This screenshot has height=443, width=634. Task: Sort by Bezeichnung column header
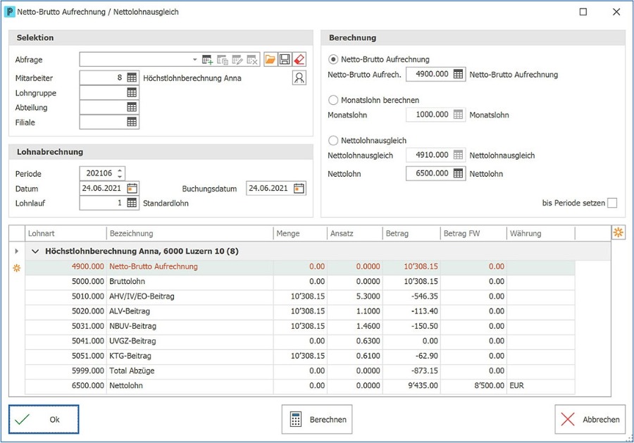click(x=189, y=233)
